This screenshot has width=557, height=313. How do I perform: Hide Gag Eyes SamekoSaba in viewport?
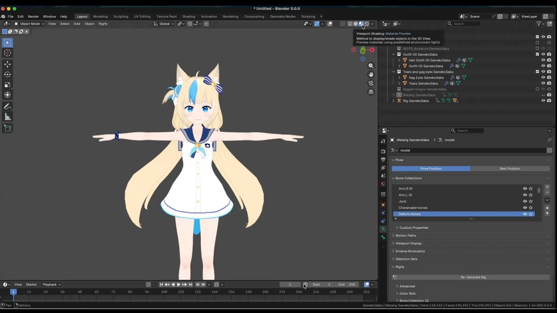(543, 77)
